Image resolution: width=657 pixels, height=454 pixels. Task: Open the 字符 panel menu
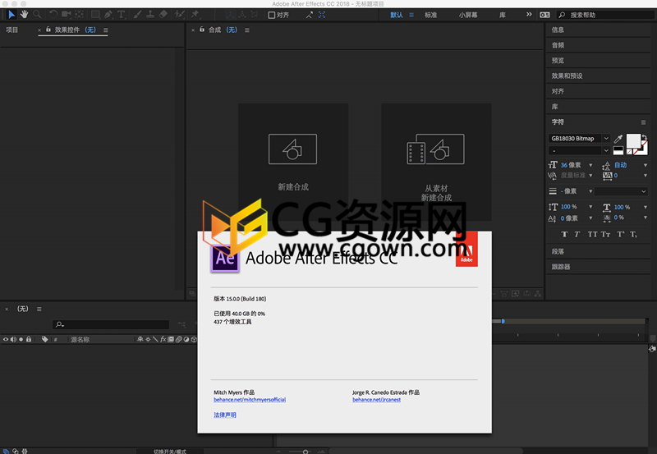tap(643, 122)
